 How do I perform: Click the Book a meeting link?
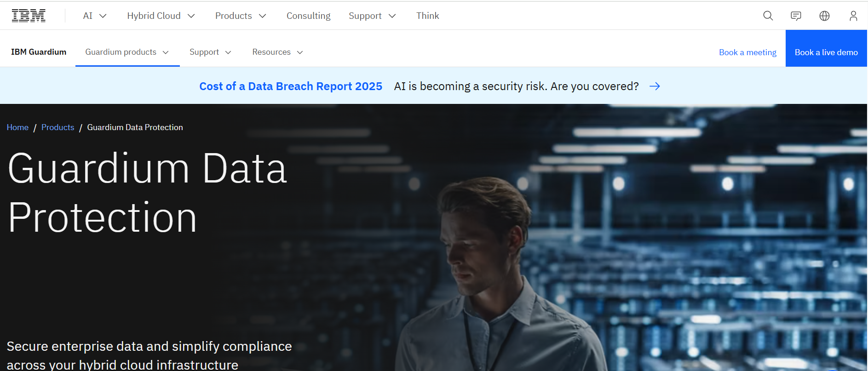pos(747,52)
